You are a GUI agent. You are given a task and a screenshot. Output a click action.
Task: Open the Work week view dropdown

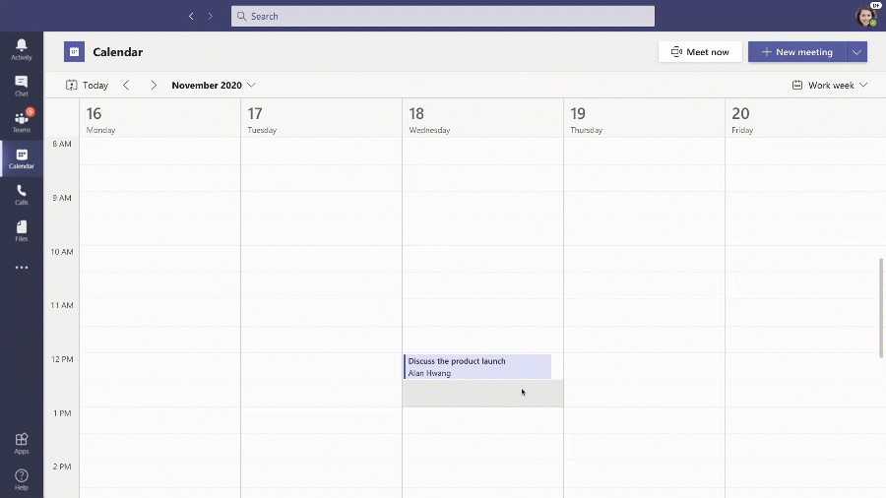pyautogui.click(x=830, y=86)
